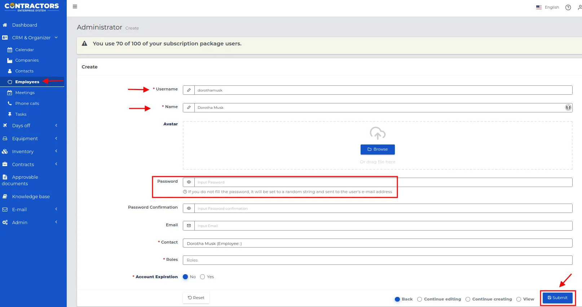
Task: Open the user profile icon
Action: click(579, 7)
